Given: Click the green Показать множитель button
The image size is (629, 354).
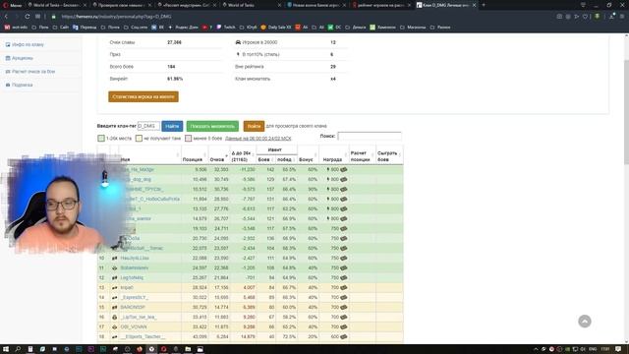Looking at the screenshot, I should [x=212, y=126].
